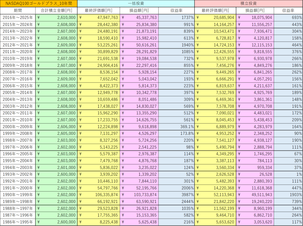Click the 1990年～1999年 period cell
The height and width of the screenshot is (226, 303).
click(x=18, y=195)
